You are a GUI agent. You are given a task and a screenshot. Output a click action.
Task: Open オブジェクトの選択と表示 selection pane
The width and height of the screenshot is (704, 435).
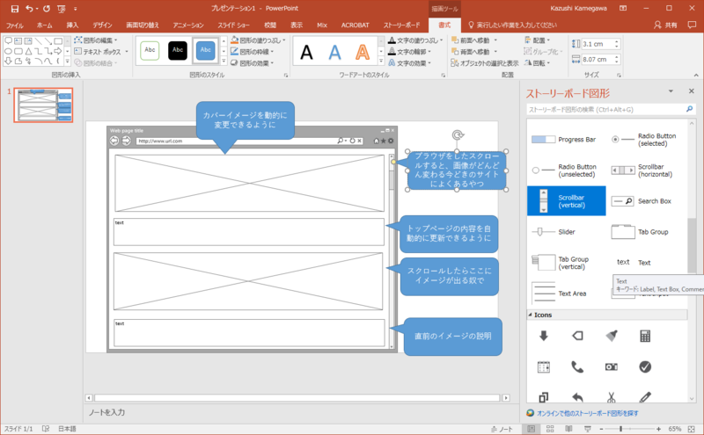[485, 63]
